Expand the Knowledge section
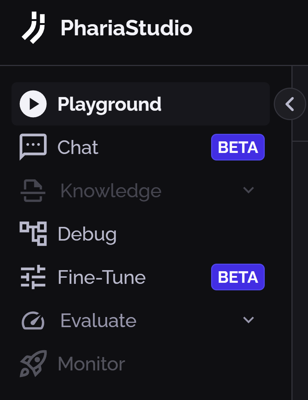Image resolution: width=308 pixels, height=400 pixels. (x=249, y=190)
